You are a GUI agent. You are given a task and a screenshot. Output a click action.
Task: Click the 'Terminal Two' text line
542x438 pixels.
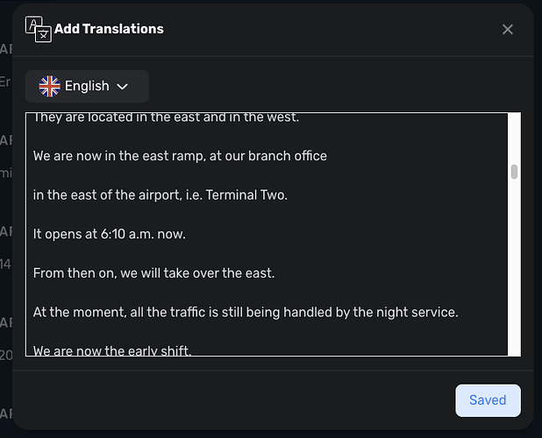click(x=160, y=195)
